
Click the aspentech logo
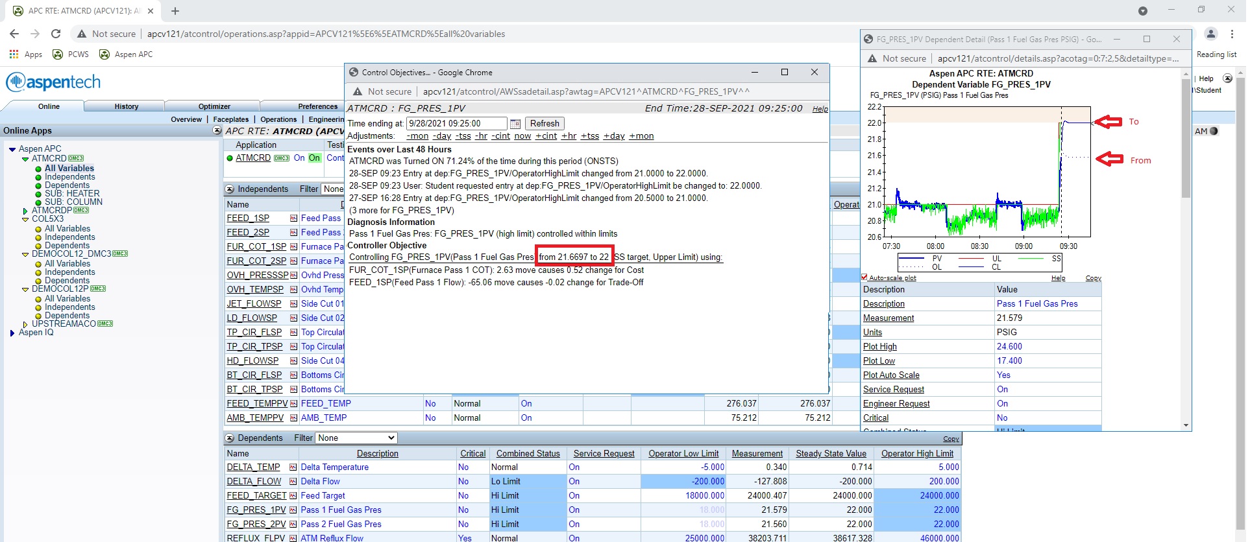(x=53, y=82)
